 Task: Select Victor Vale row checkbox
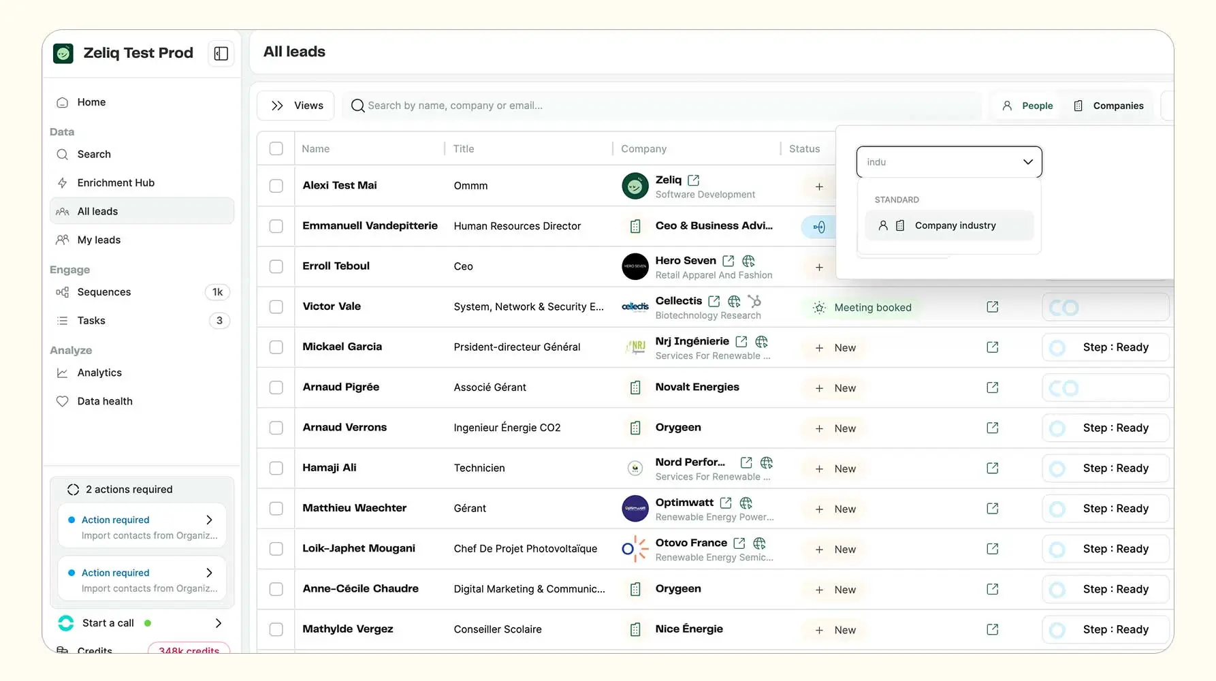[x=276, y=306]
